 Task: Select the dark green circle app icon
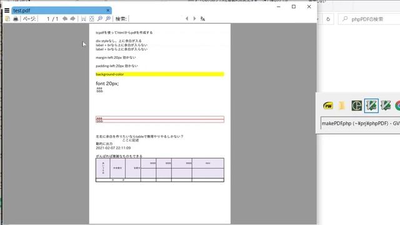click(356, 106)
